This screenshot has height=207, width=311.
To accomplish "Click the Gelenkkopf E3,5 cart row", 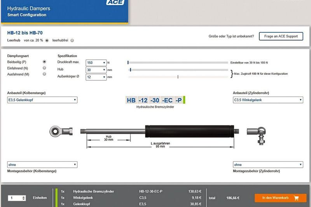I will (132, 204).
